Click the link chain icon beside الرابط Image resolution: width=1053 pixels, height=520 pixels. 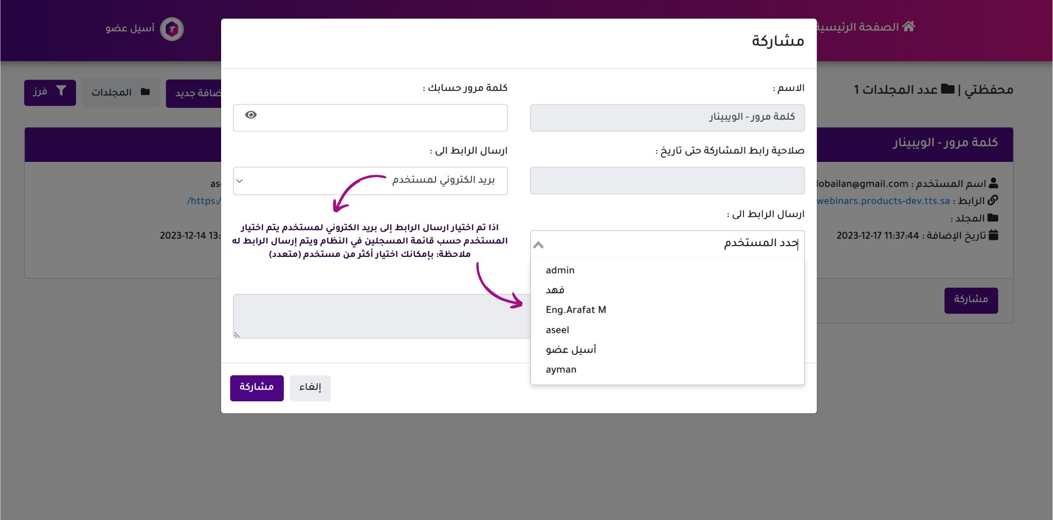[993, 200]
